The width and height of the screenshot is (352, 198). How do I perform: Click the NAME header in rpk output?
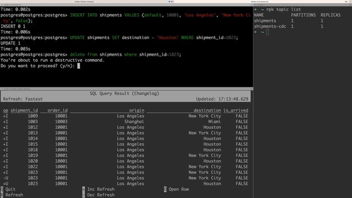[x=259, y=15]
